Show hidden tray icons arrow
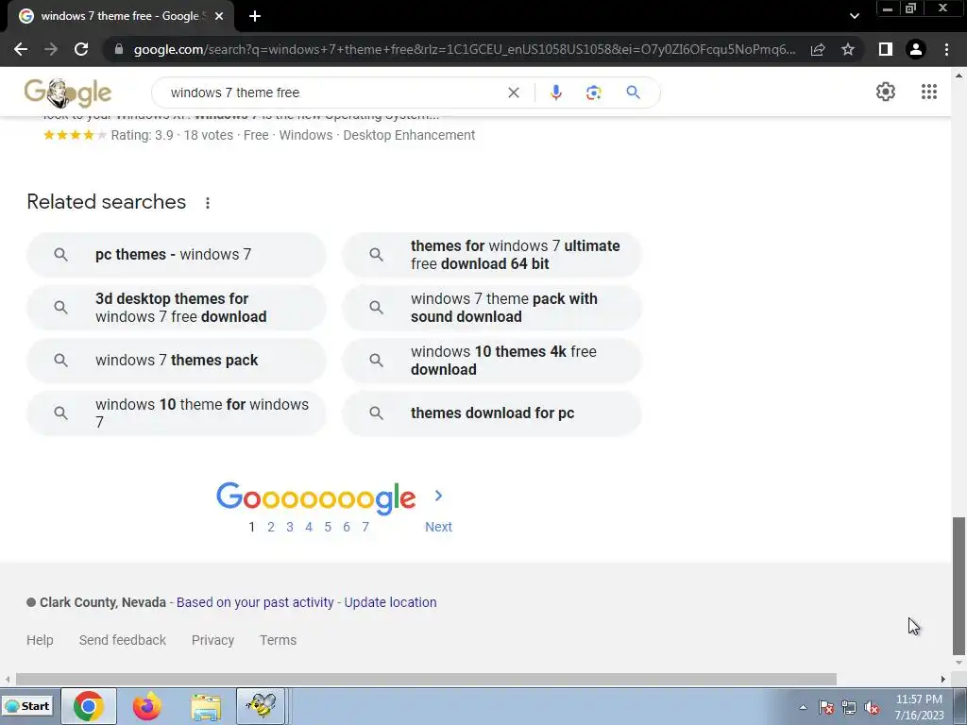This screenshot has width=967, height=725. click(x=803, y=707)
